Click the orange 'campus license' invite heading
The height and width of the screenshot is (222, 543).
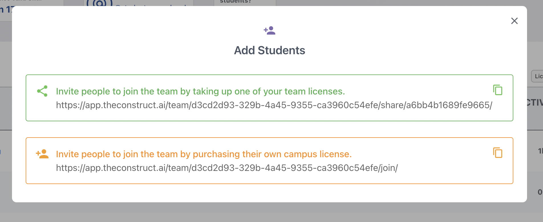tap(204, 154)
